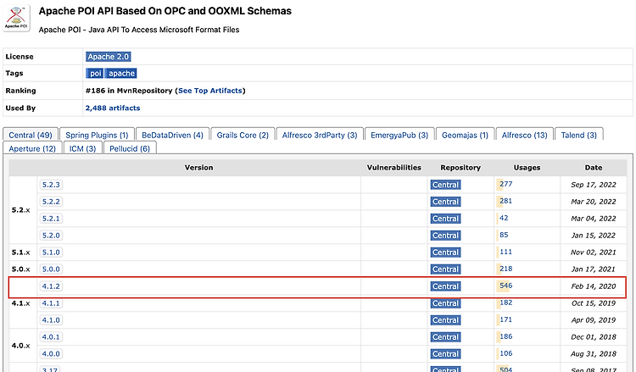This screenshot has height=372, width=636.
Task: Open the 281 usages link
Action: 505,201
